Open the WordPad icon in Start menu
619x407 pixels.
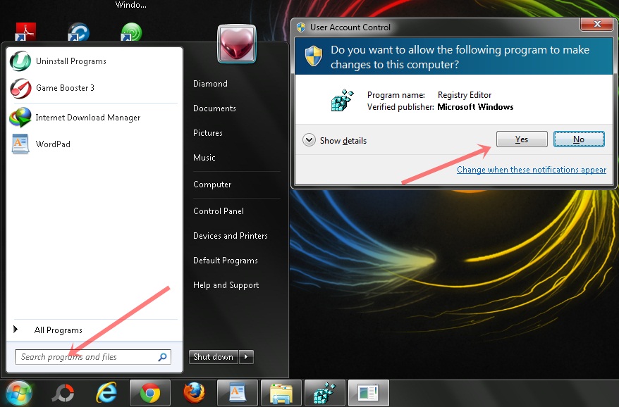tap(20, 144)
